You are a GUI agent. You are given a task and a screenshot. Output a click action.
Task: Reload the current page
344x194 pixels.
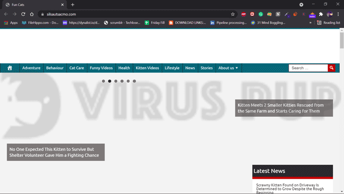tap(23, 14)
